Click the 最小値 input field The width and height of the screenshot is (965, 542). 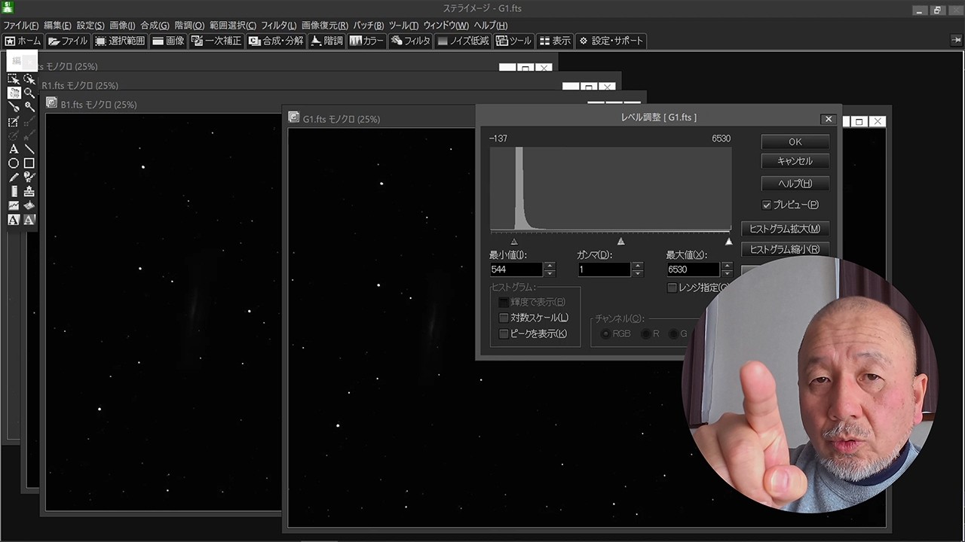click(x=516, y=269)
